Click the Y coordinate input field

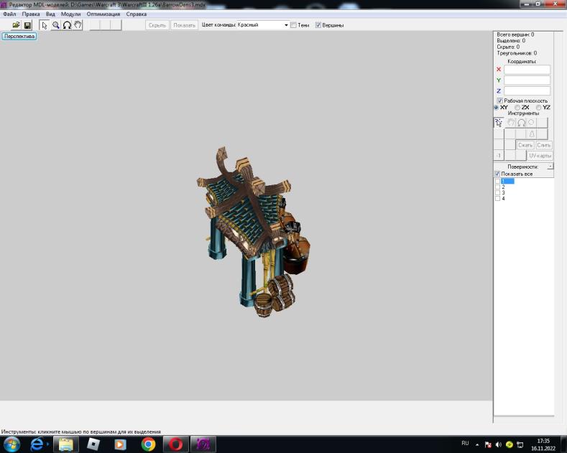coord(527,80)
